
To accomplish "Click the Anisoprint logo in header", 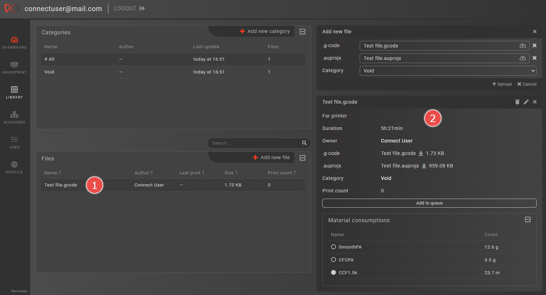I will coord(11,8).
